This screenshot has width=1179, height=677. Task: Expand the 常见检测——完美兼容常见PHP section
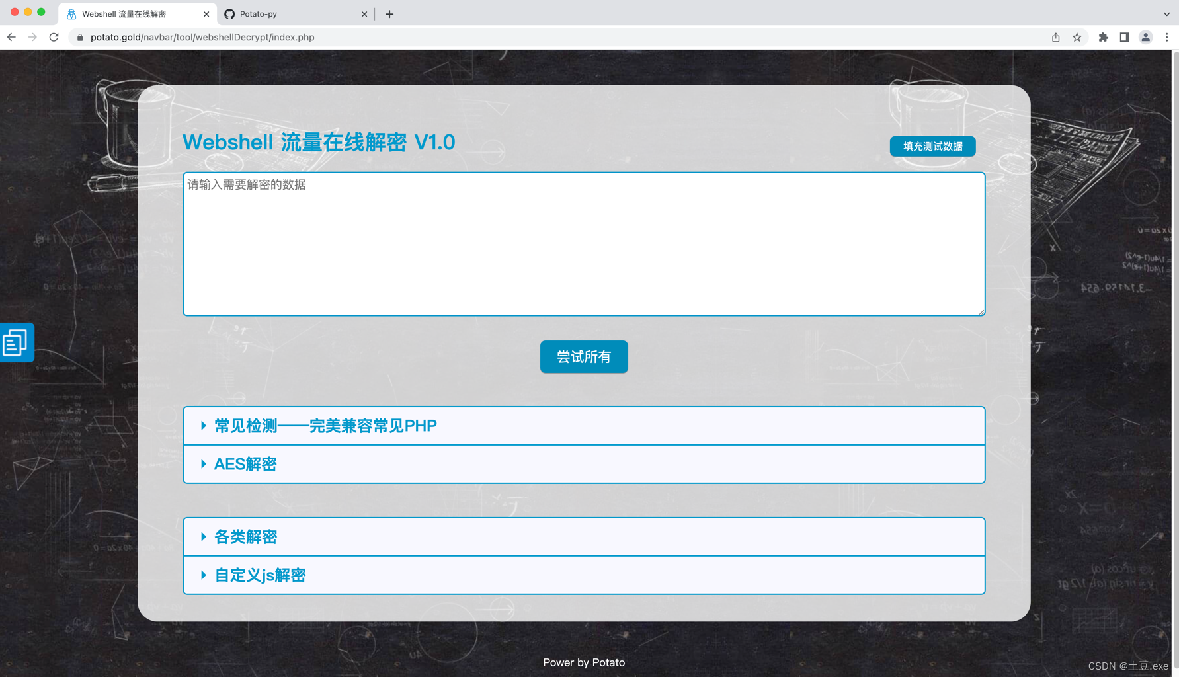click(x=584, y=426)
